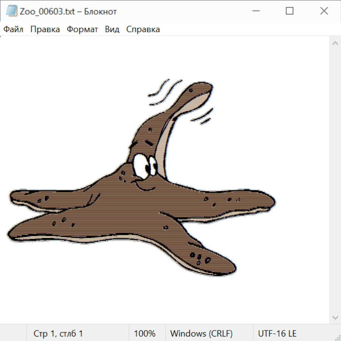Open the Справка menu
This screenshot has width=341, height=341.
143,30
